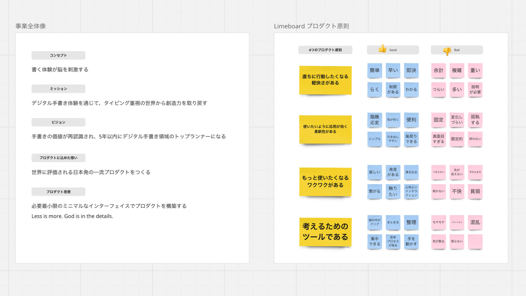The image size is (526, 296).
Task: Select the プロダクトに込めた想い label
Action: coord(58,158)
